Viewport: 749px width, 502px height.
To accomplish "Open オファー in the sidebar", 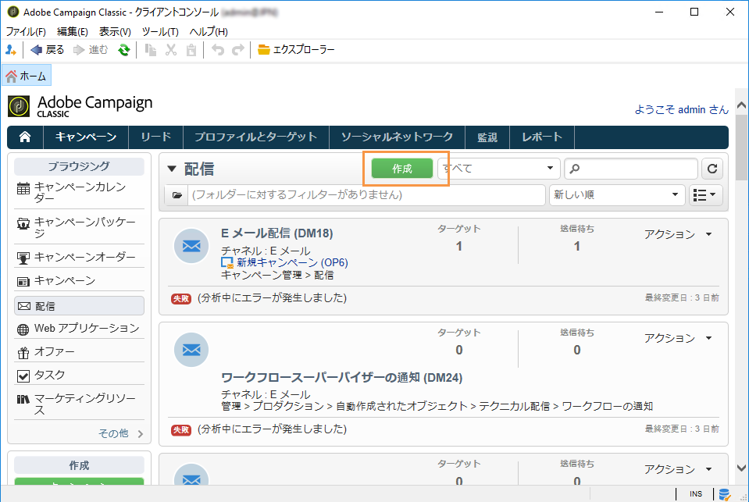I will point(80,352).
